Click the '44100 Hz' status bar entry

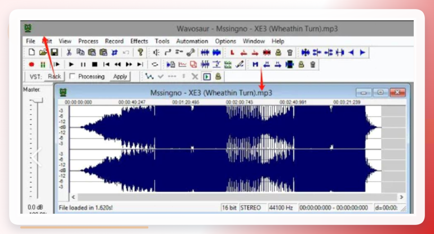click(x=281, y=207)
